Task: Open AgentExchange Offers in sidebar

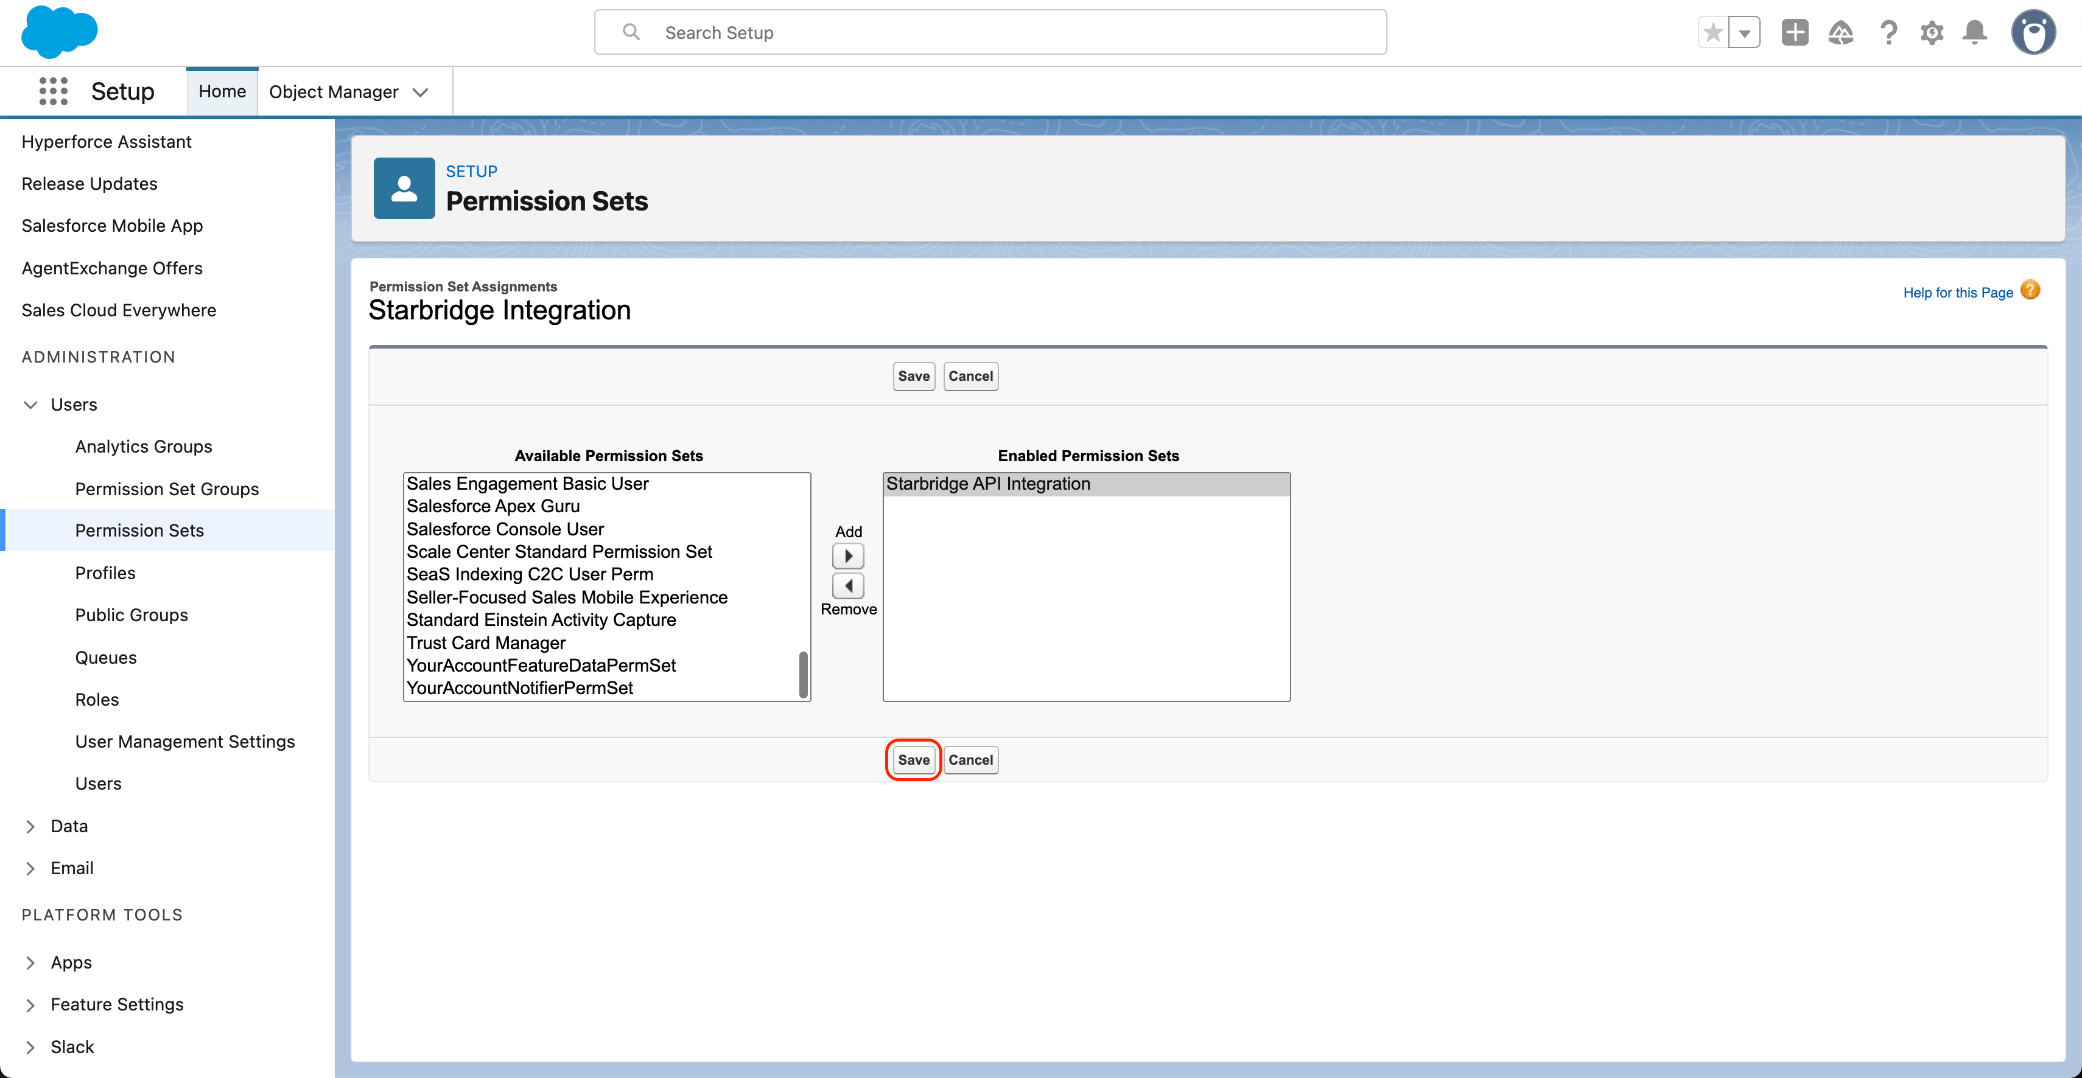Action: tap(113, 268)
